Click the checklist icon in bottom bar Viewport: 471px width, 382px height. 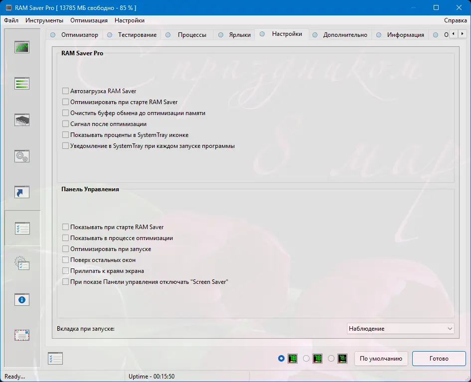tap(55, 358)
